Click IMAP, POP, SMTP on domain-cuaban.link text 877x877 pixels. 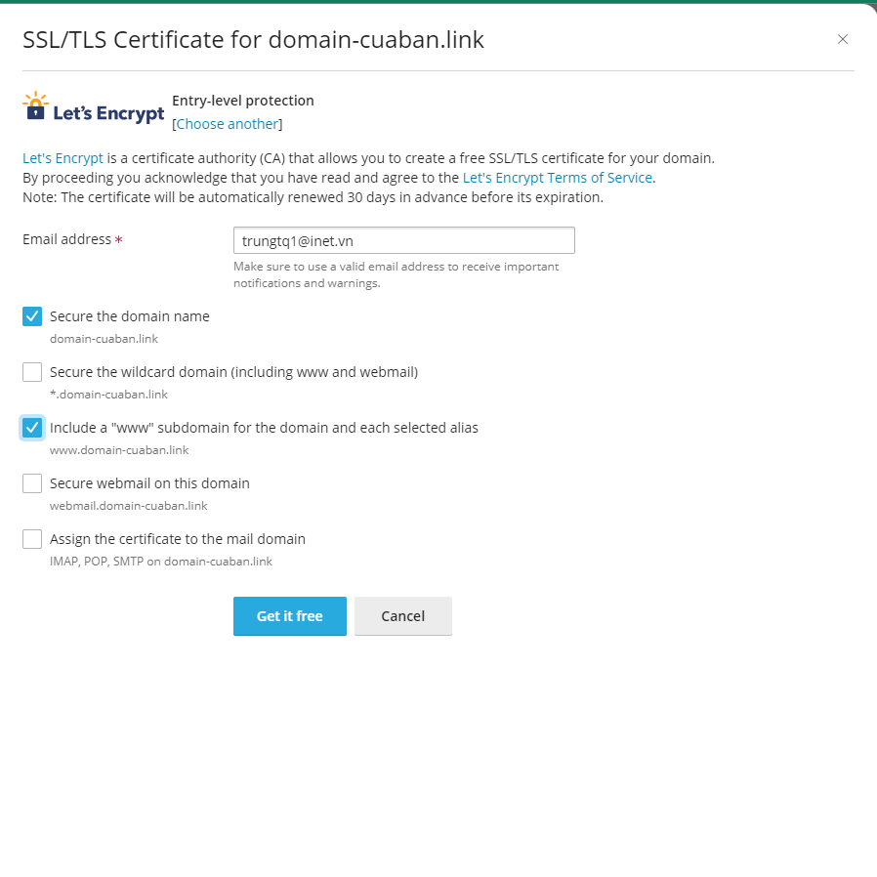tap(161, 562)
